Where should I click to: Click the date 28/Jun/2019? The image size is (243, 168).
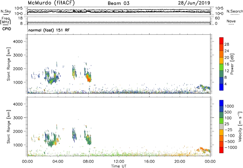pyautogui.click(x=194, y=3)
